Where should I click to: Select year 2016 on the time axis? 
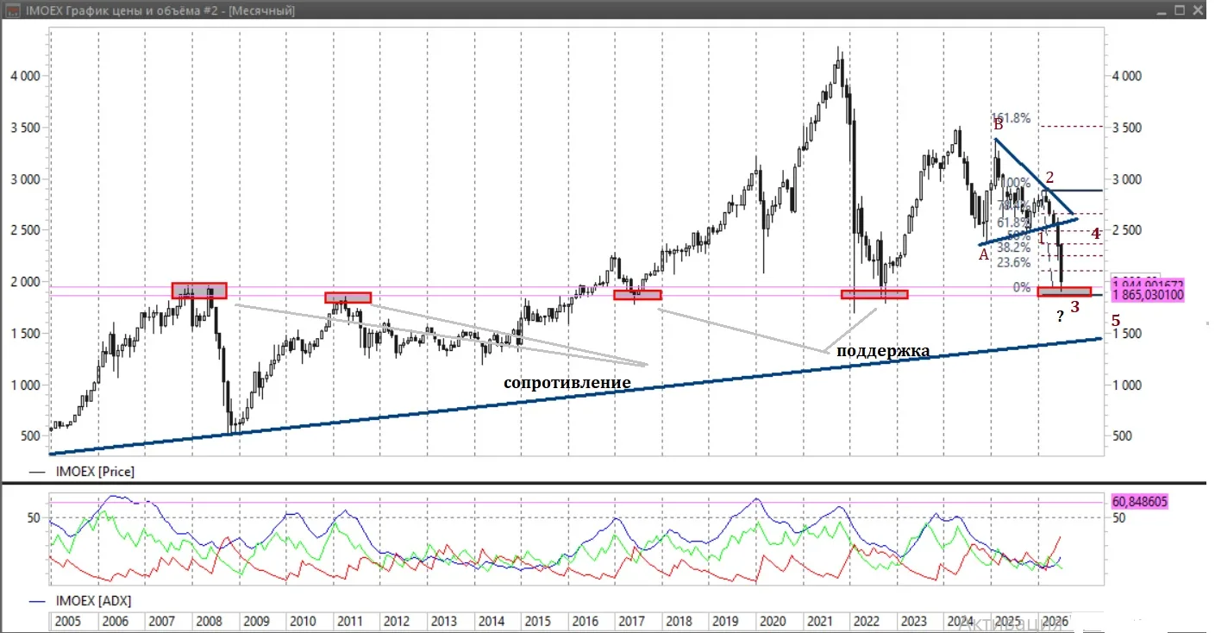coord(585,621)
